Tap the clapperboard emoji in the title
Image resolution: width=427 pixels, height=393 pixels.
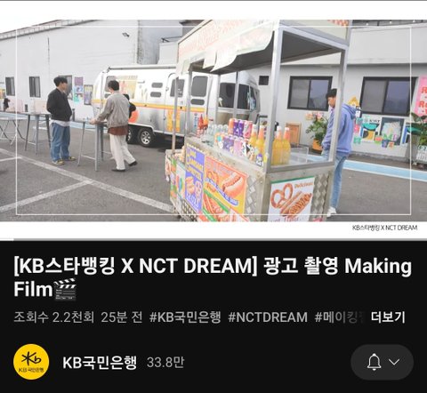tap(65, 289)
